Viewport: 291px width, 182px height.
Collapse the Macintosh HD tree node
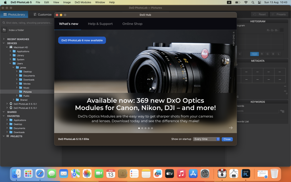pos(7,47)
